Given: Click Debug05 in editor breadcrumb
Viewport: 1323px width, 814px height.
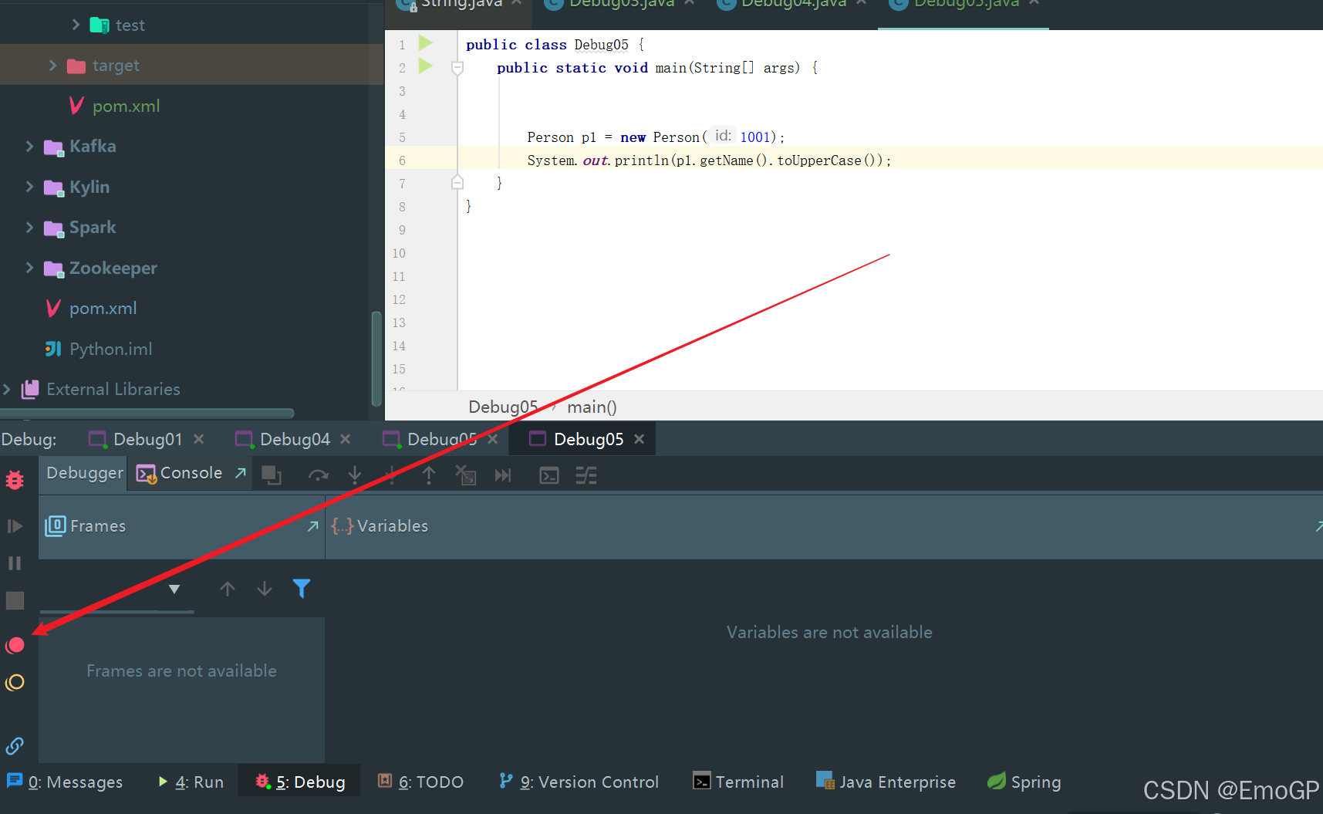Looking at the screenshot, I should coord(503,407).
